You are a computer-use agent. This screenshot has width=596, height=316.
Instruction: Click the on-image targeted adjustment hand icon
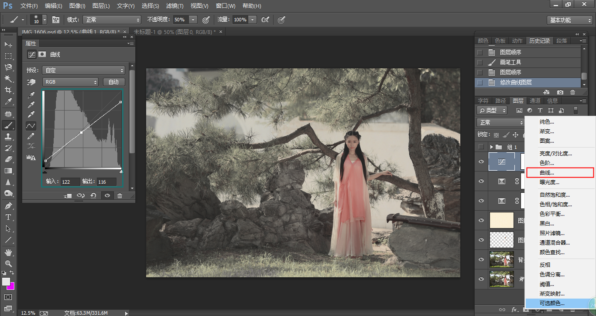(31, 82)
